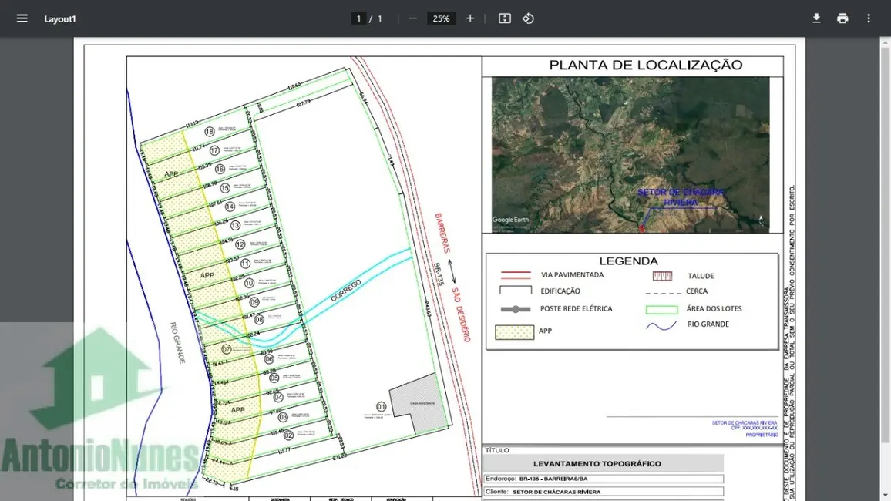Click the zoom out minus button
The width and height of the screenshot is (891, 501).
pyautogui.click(x=413, y=18)
